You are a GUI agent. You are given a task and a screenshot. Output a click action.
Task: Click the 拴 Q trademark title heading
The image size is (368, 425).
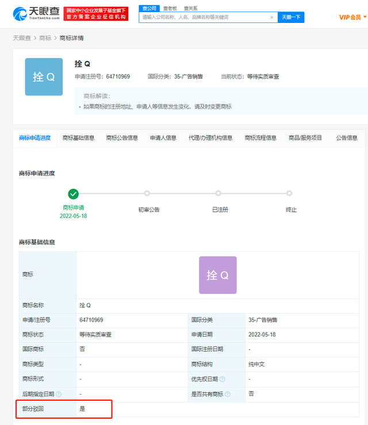pyautogui.click(x=82, y=64)
